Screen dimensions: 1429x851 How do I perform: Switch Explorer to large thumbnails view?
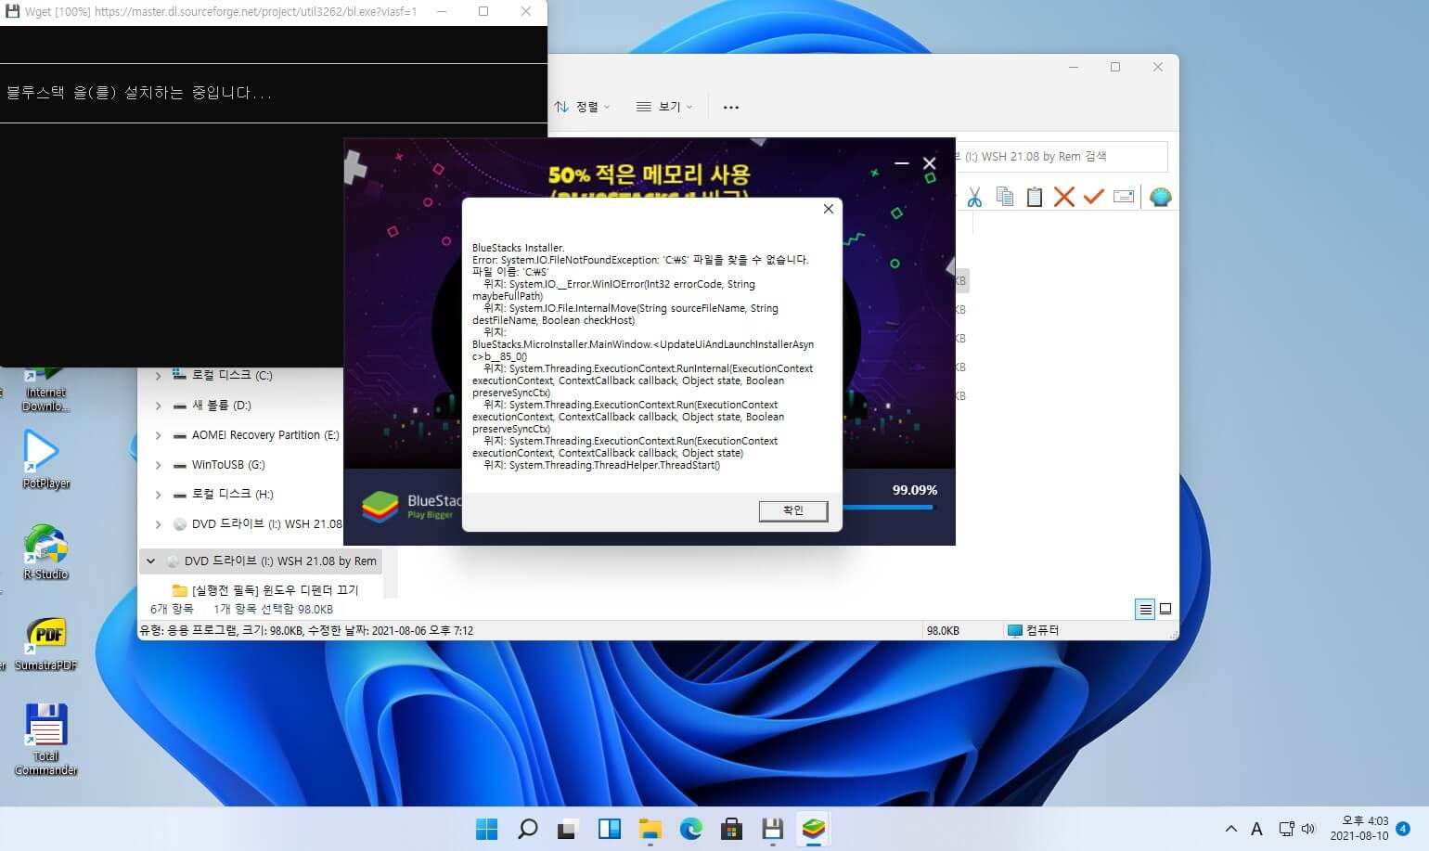[1165, 610]
